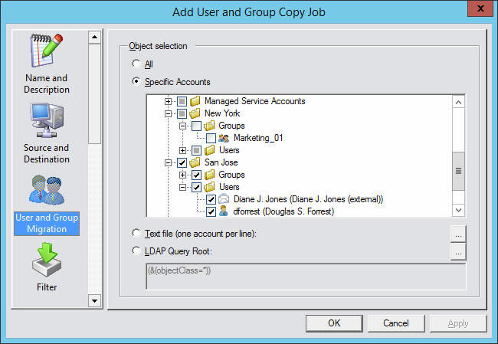Select the User and Group Migration icon
The height and width of the screenshot is (344, 498).
47,190
